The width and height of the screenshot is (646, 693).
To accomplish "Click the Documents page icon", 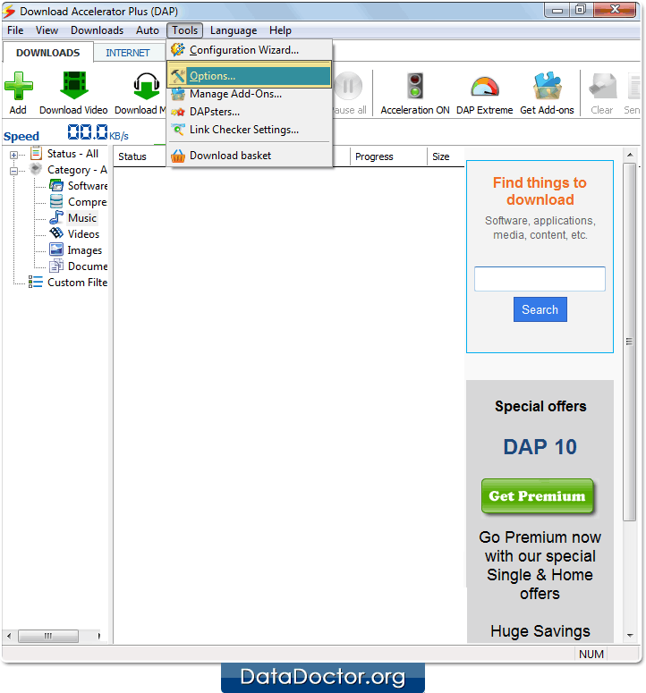I will pos(56,266).
